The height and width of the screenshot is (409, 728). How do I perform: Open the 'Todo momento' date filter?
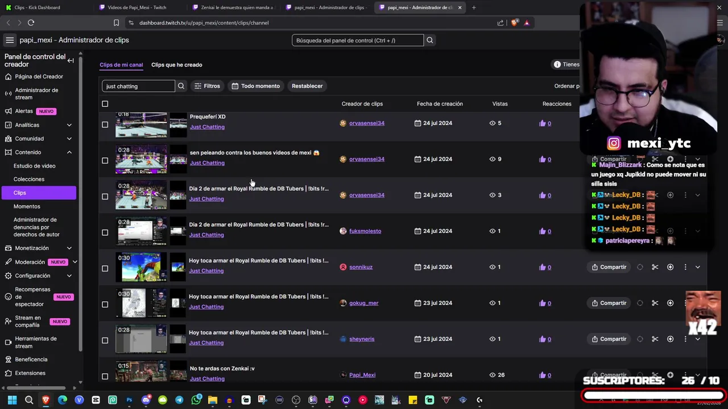(255, 86)
